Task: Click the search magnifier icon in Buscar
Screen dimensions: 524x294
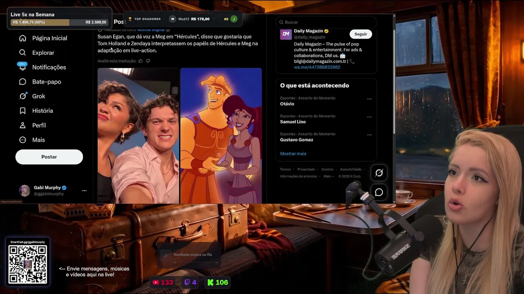Action: [281, 22]
